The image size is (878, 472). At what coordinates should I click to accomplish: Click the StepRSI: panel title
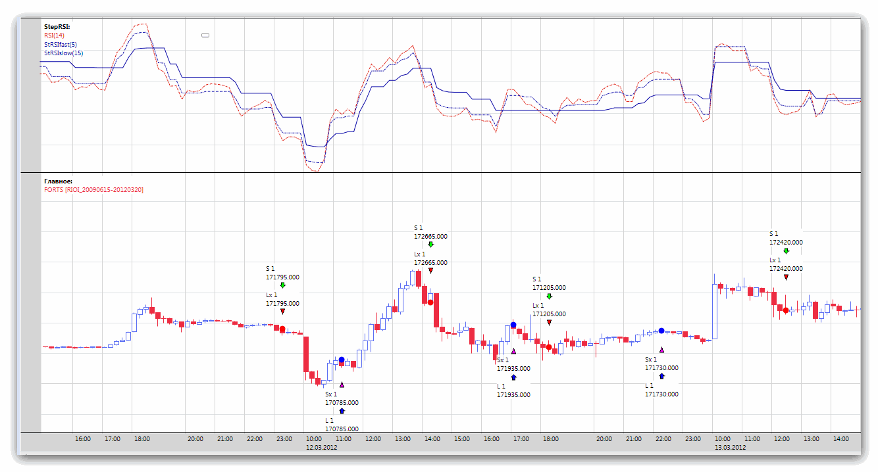pos(57,27)
